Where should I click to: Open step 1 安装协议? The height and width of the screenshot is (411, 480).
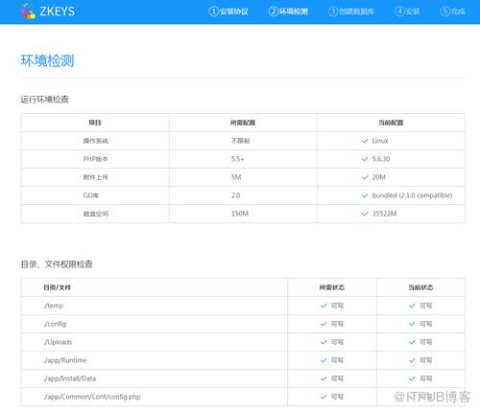tap(228, 11)
